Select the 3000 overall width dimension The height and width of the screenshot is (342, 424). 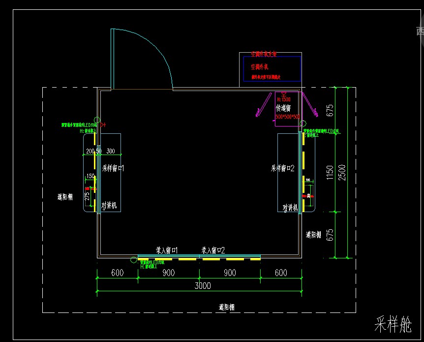pyautogui.click(x=202, y=286)
